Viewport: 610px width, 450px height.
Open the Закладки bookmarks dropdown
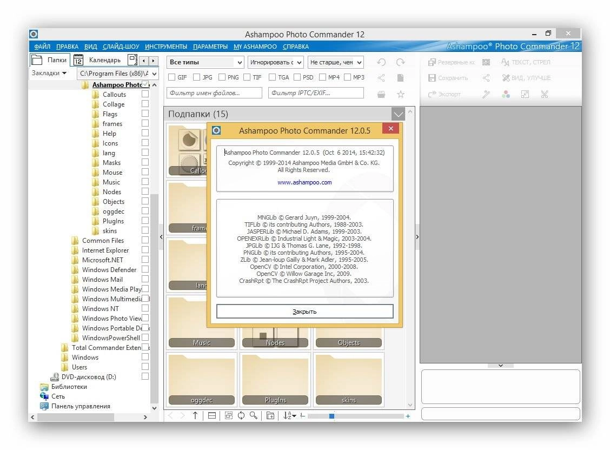click(x=49, y=73)
